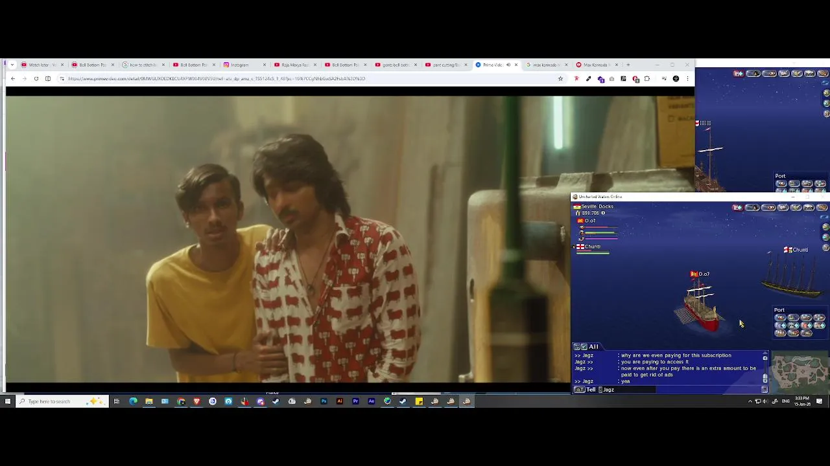Viewport: 830px width, 466px height.
Task: Select the red O.o7 ship
Action: [700, 307]
